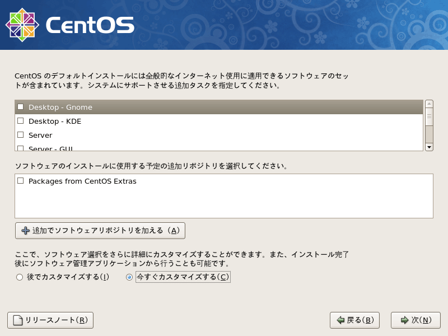Uncheck the Desktop - Gnome checkbox
Viewport: 448px width, 336px height.
tap(20, 106)
